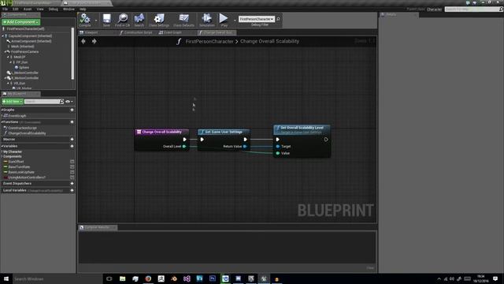Collapse the Functions section
The width and height of the screenshot is (504, 284).
point(2,122)
